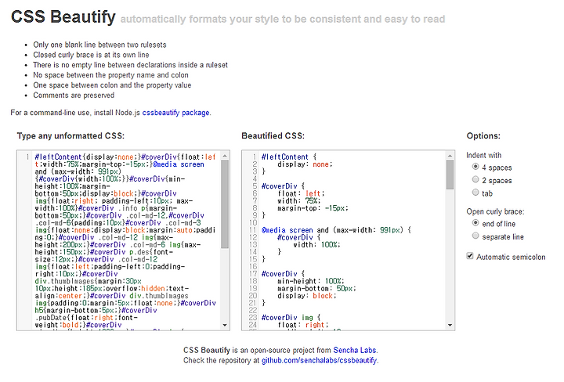Screen dimensions: 564x382
Task: Choose tab indentation radio button
Action: point(475,193)
